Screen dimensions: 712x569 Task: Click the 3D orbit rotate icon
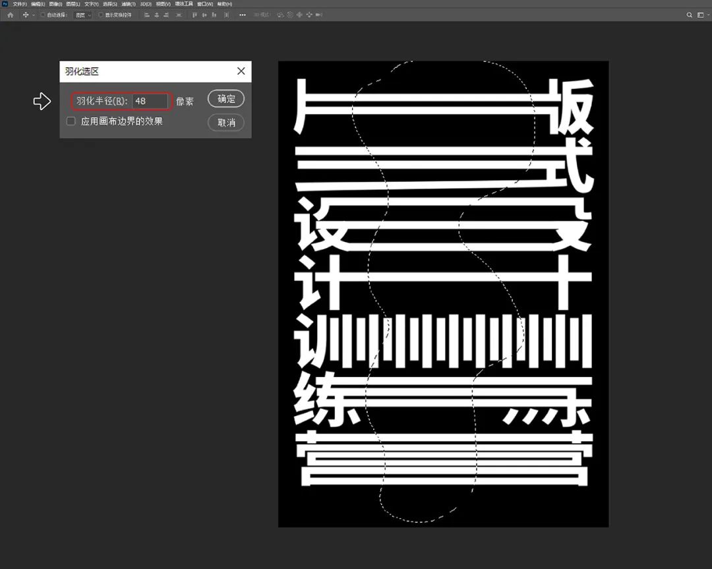pyautogui.click(x=280, y=15)
